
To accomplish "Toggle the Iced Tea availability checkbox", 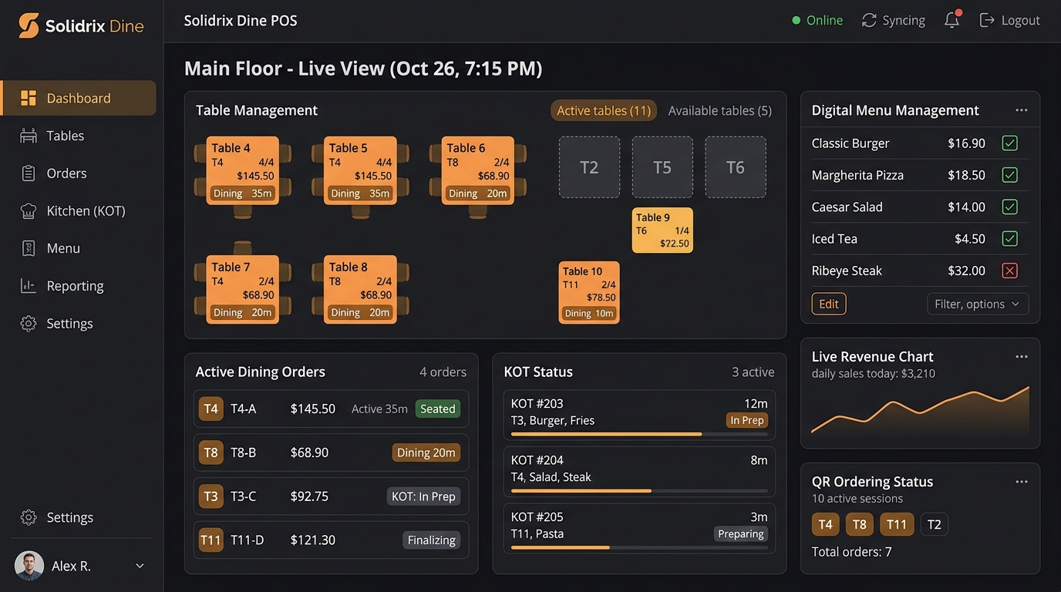I will 1010,239.
